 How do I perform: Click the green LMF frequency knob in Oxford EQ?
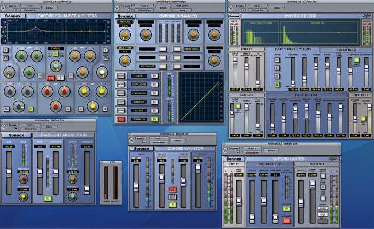(x=21, y=56)
